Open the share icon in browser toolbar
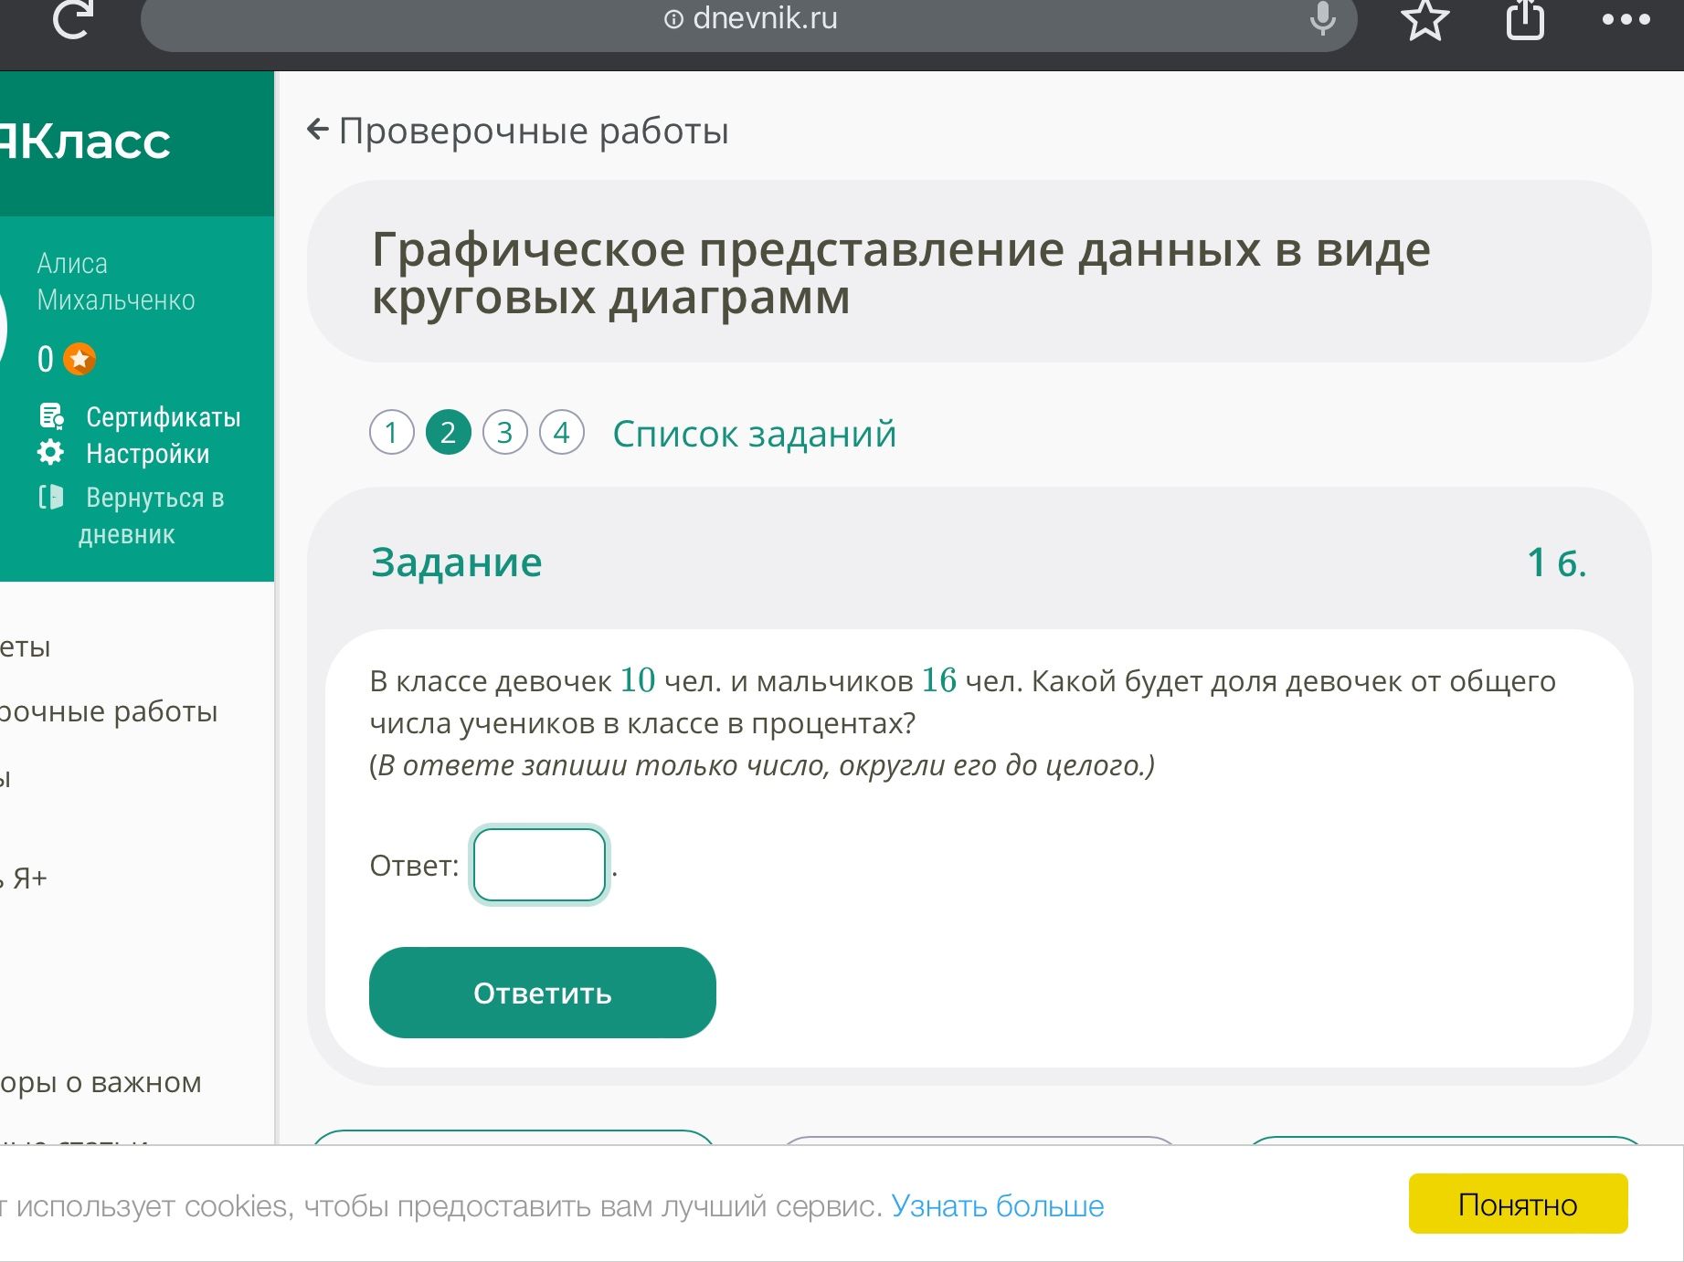 pos(1525,19)
